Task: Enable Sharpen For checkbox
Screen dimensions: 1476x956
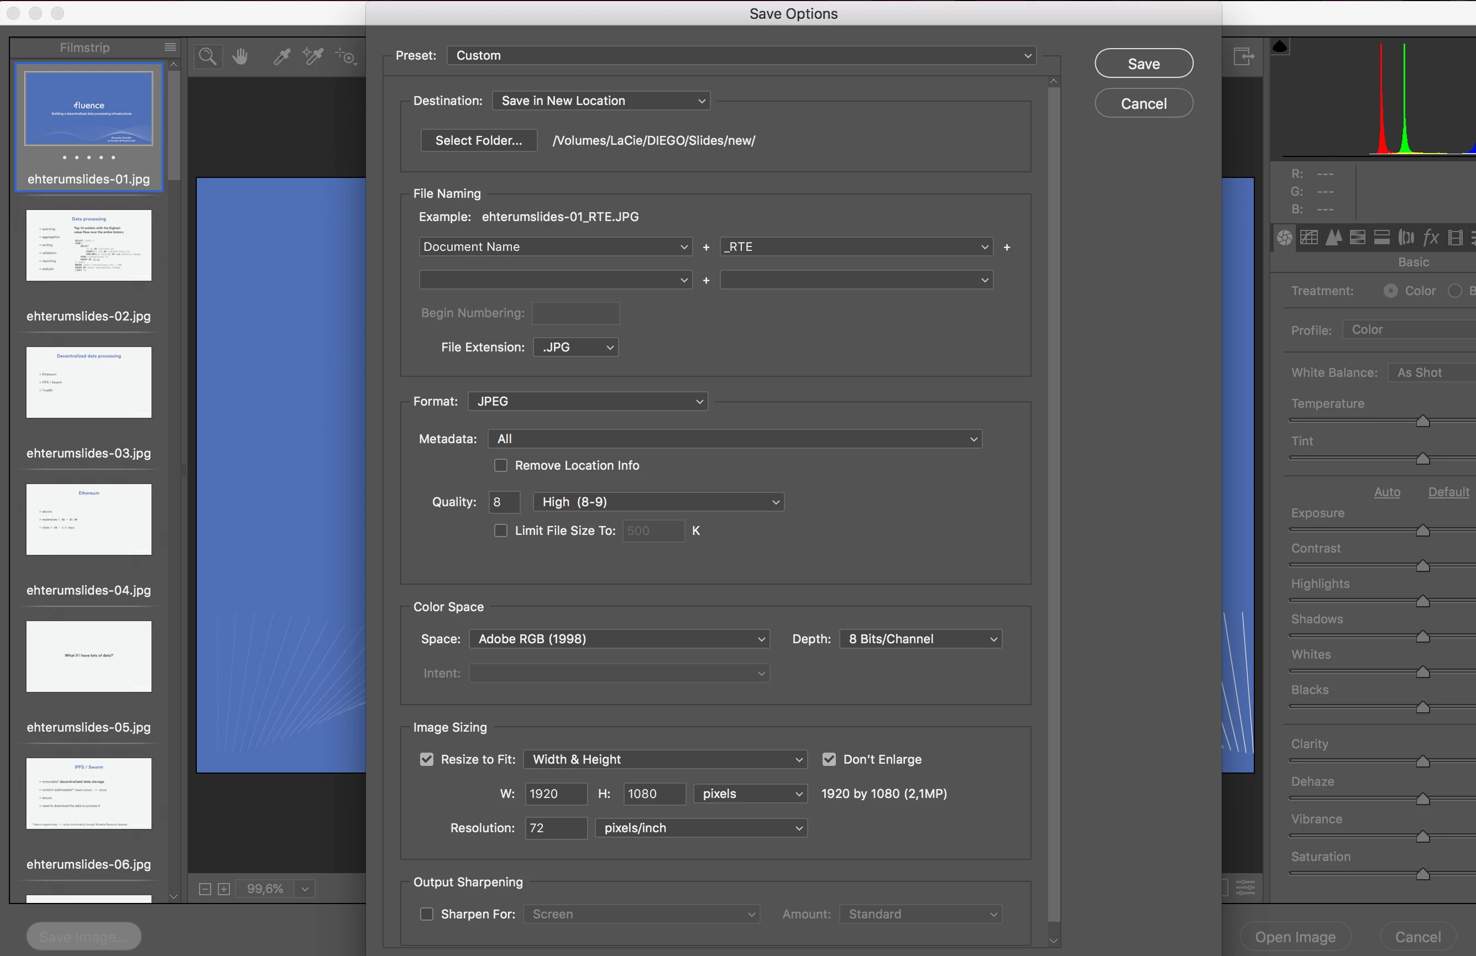Action: [427, 915]
